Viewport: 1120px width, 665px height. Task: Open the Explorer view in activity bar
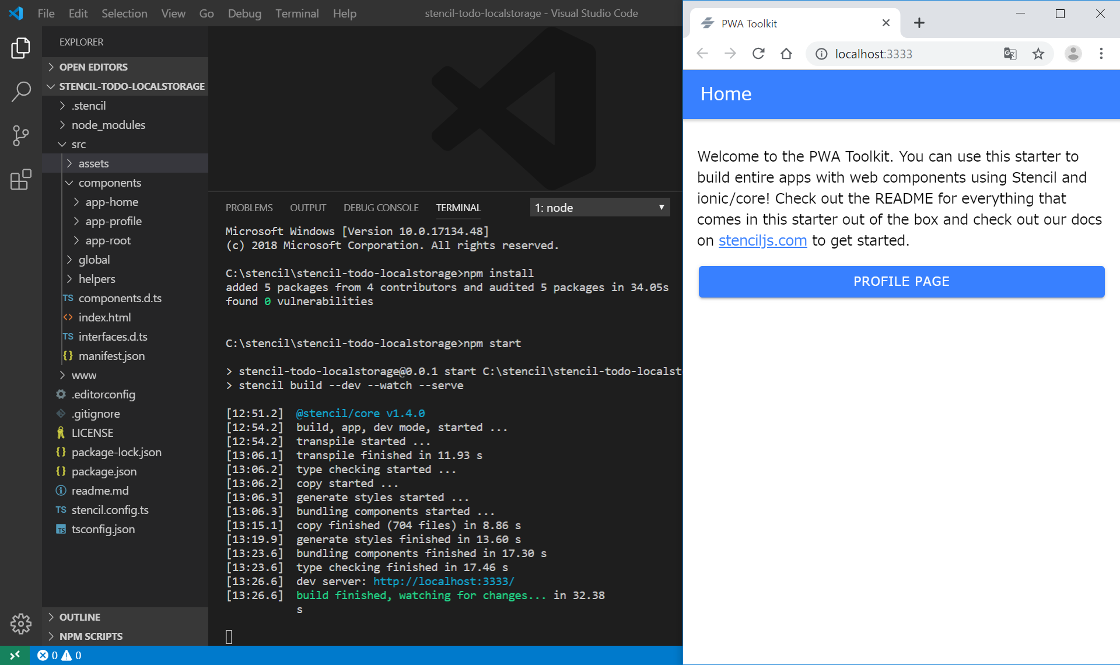pyautogui.click(x=20, y=48)
